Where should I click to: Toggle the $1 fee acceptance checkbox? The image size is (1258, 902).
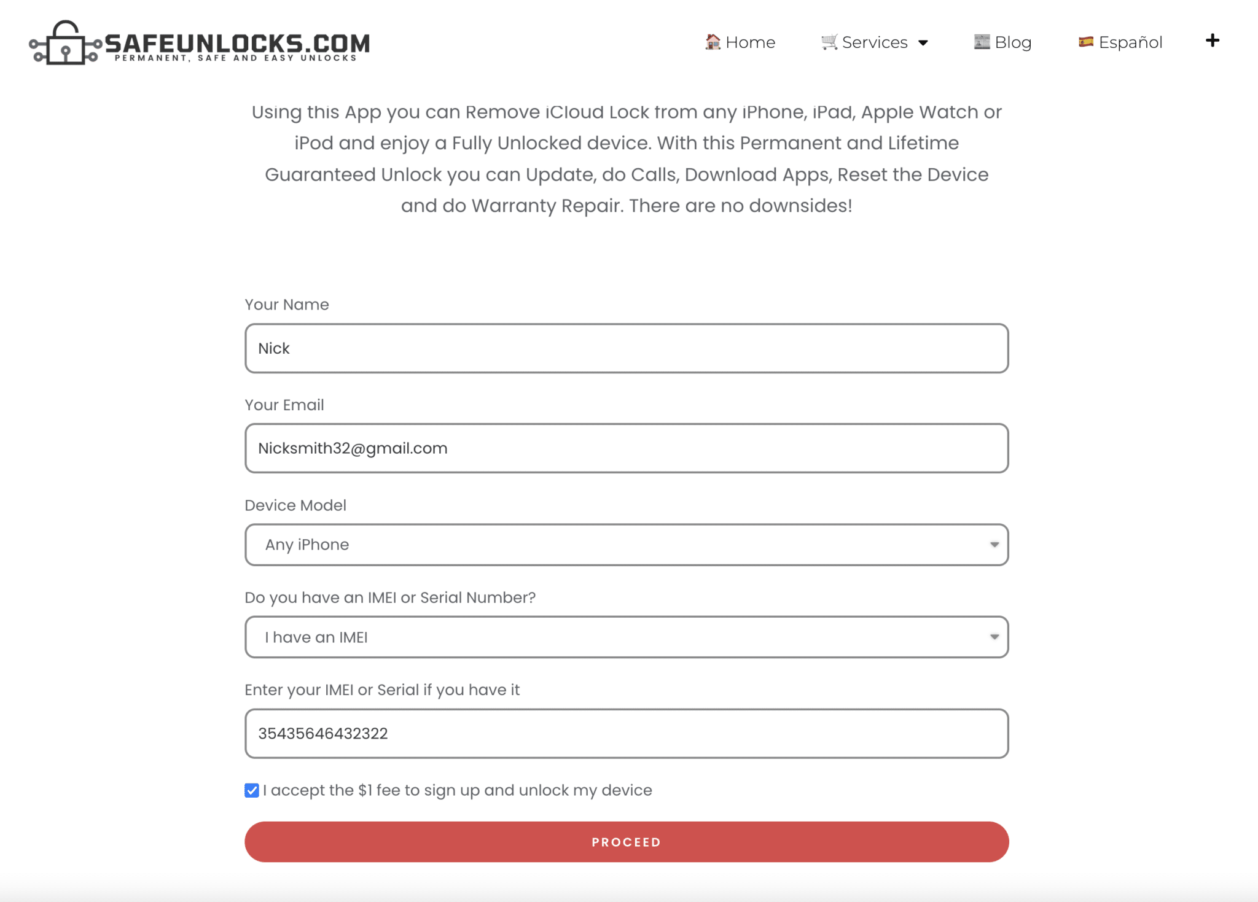coord(252,790)
